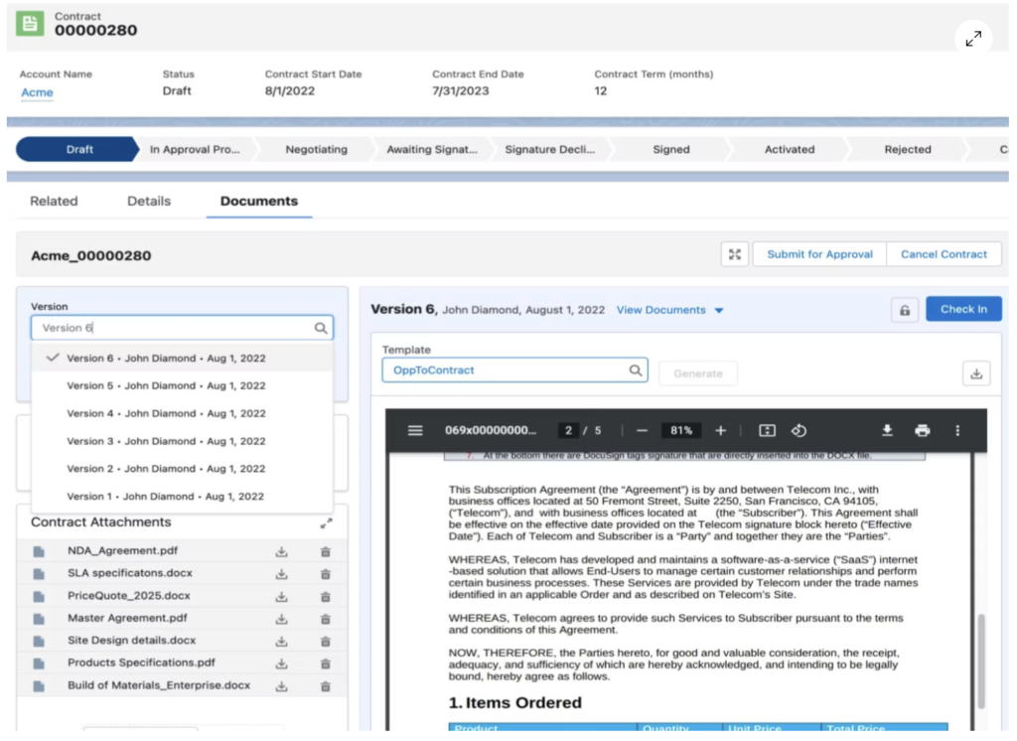Expand the Contract Attachments panel
This screenshot has height=741, width=1017.
point(328,521)
